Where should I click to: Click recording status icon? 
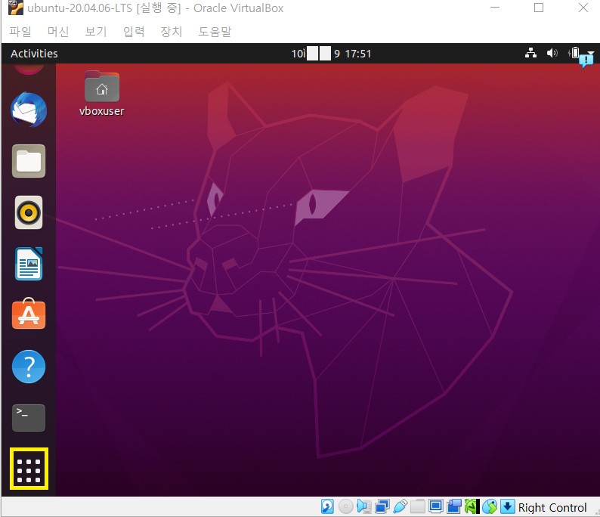click(x=454, y=506)
